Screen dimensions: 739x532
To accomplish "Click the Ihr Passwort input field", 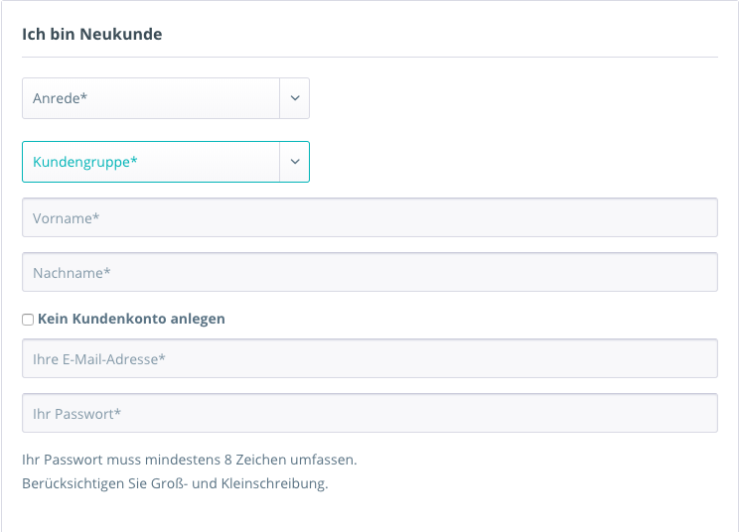I will [369, 413].
